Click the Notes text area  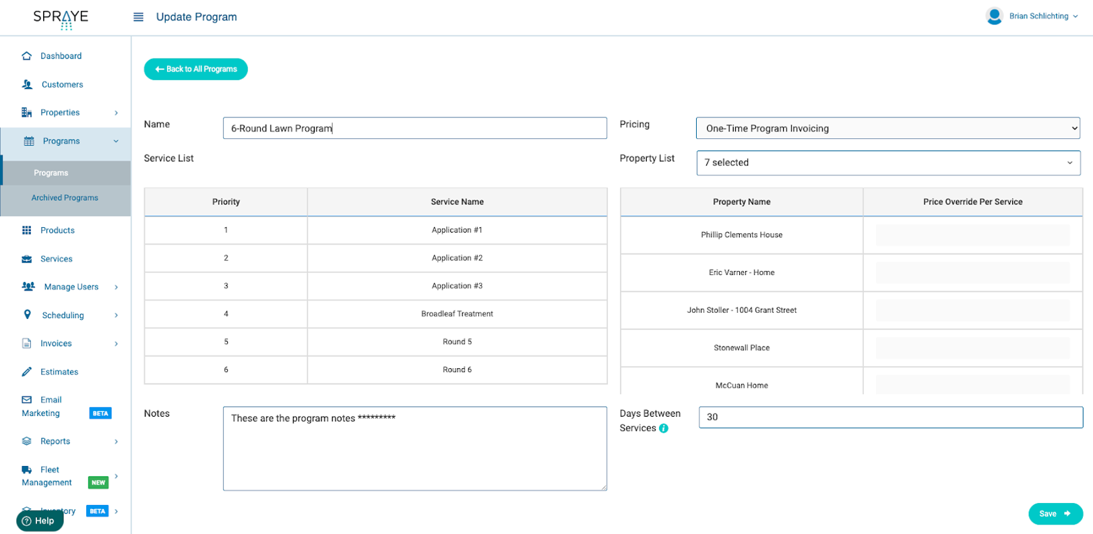click(414, 448)
